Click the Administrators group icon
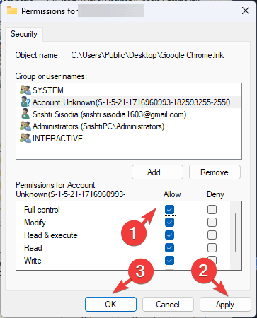 pos(25,126)
